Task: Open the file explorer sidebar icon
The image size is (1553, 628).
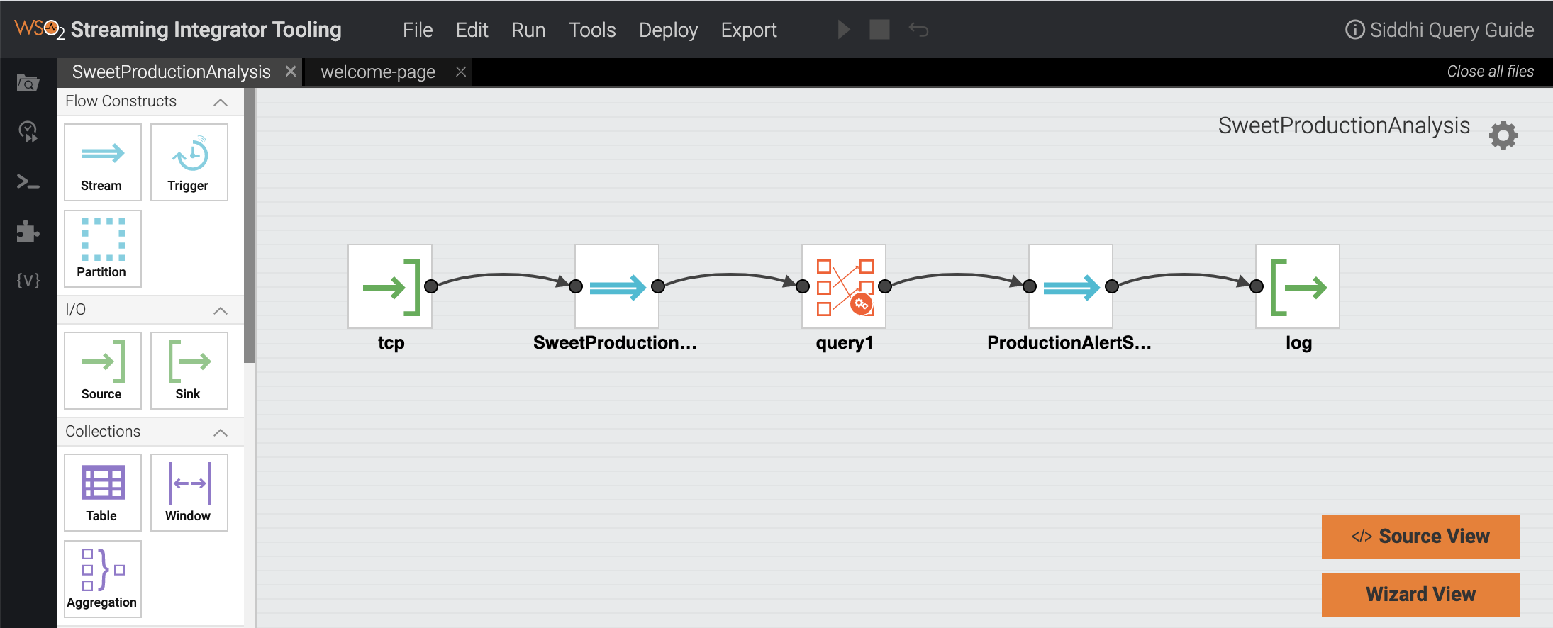Action: 28,83
